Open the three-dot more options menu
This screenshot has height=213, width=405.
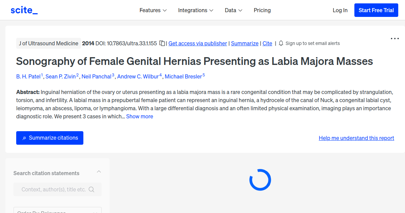click(395, 39)
